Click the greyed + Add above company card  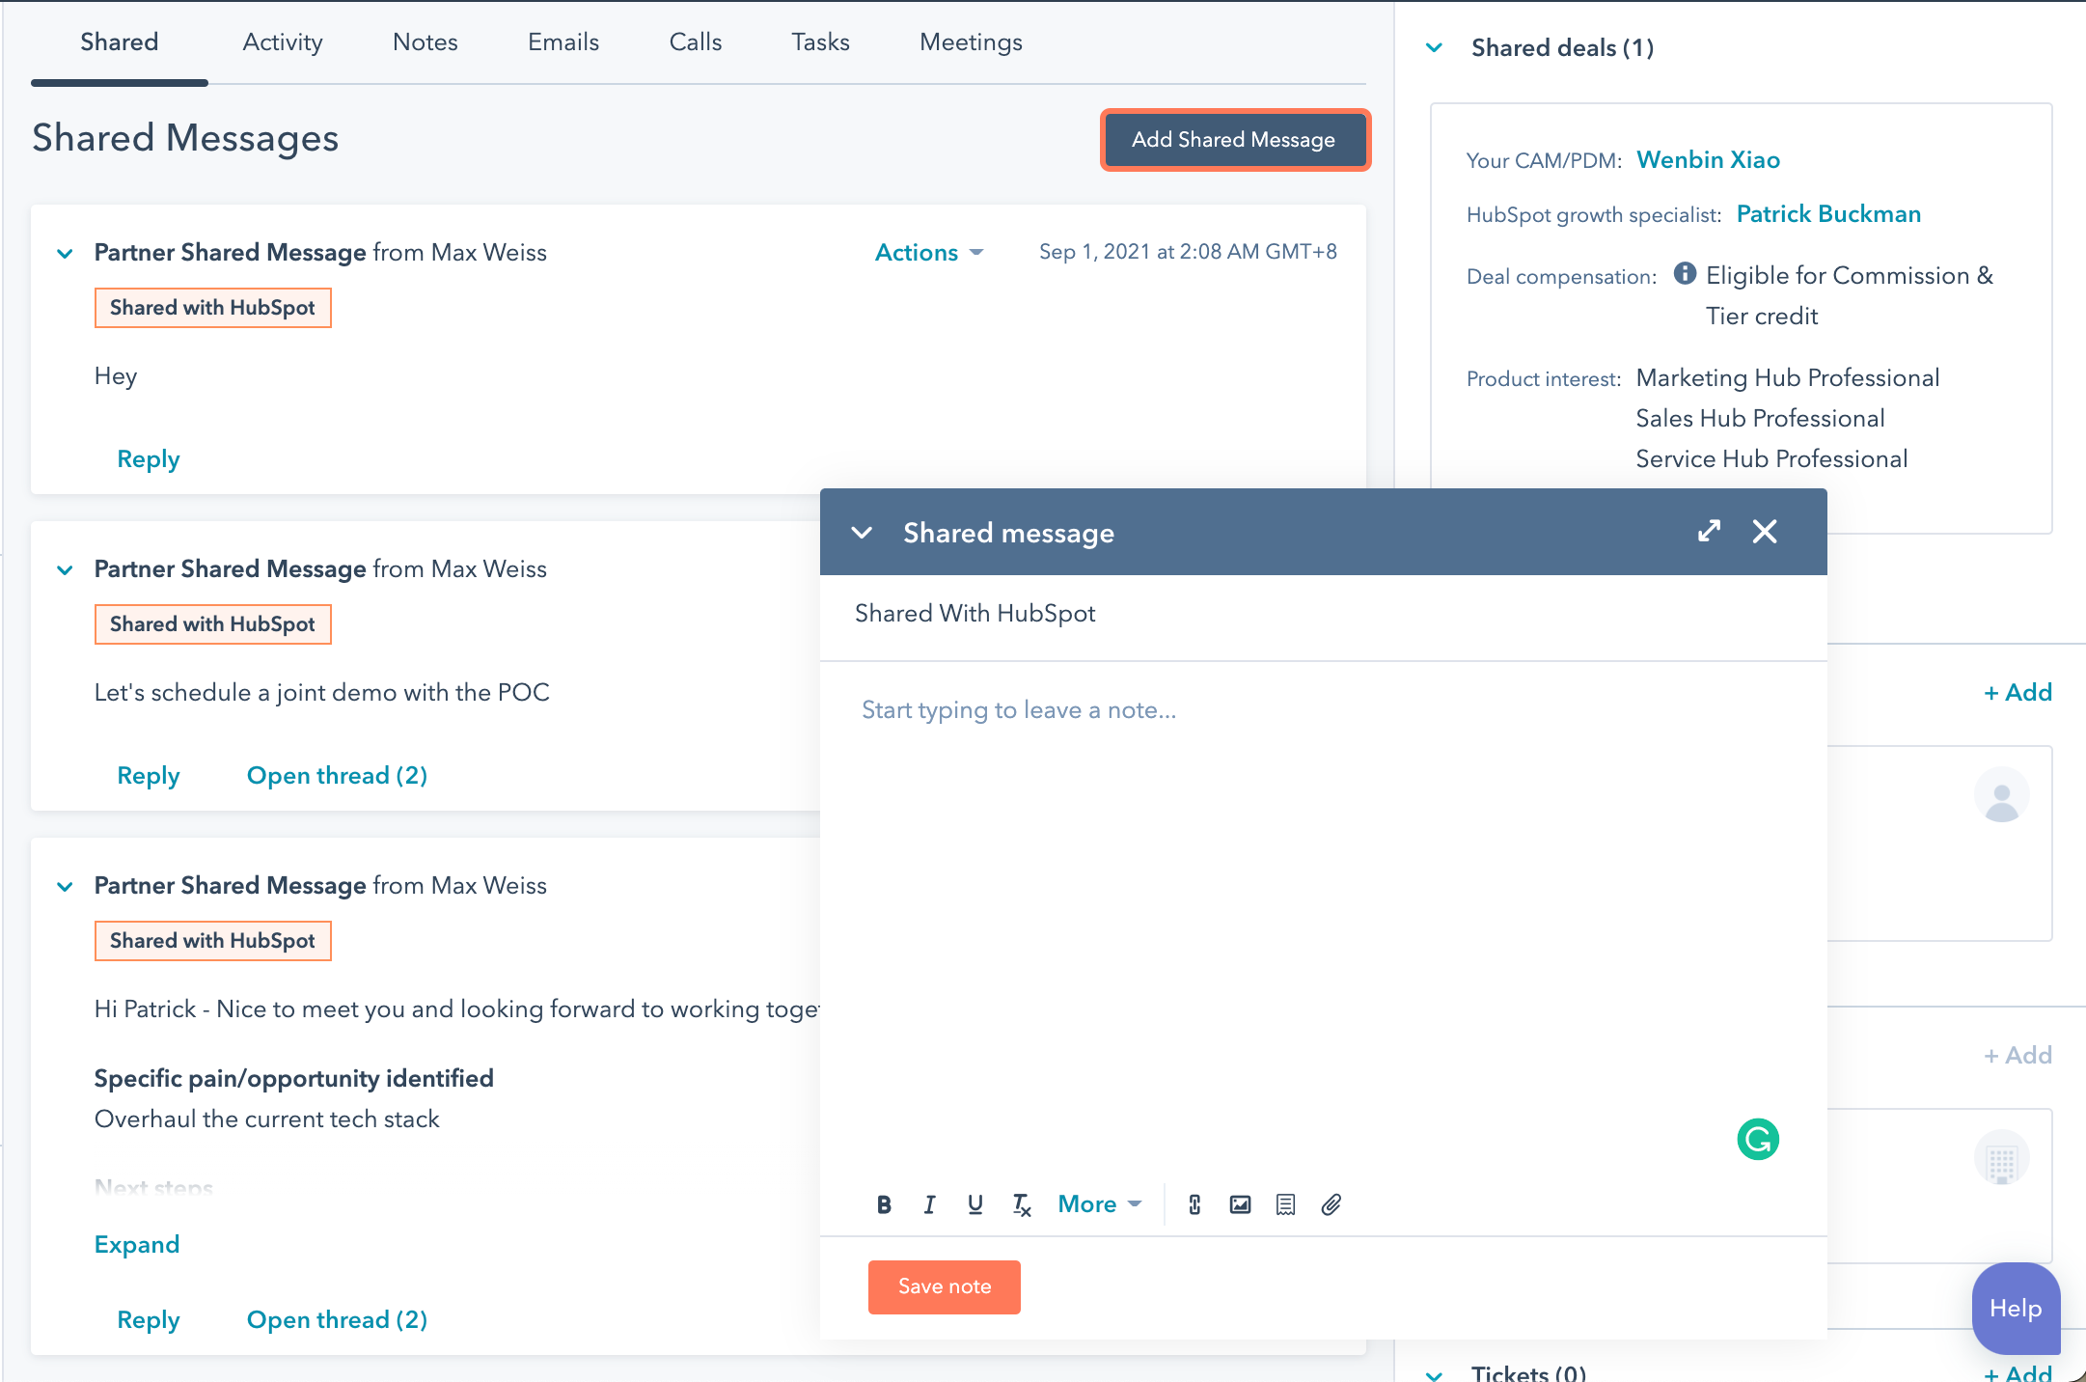coord(2017,1055)
